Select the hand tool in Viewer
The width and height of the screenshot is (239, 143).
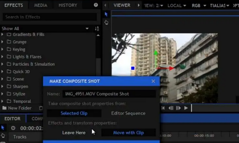[106, 22]
